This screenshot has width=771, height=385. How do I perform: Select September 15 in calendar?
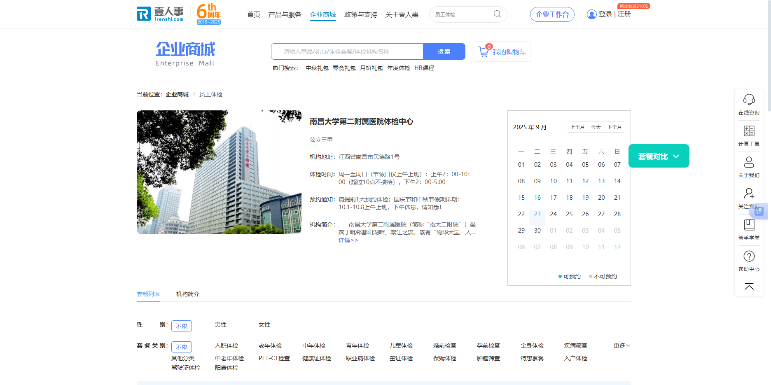coord(521,198)
